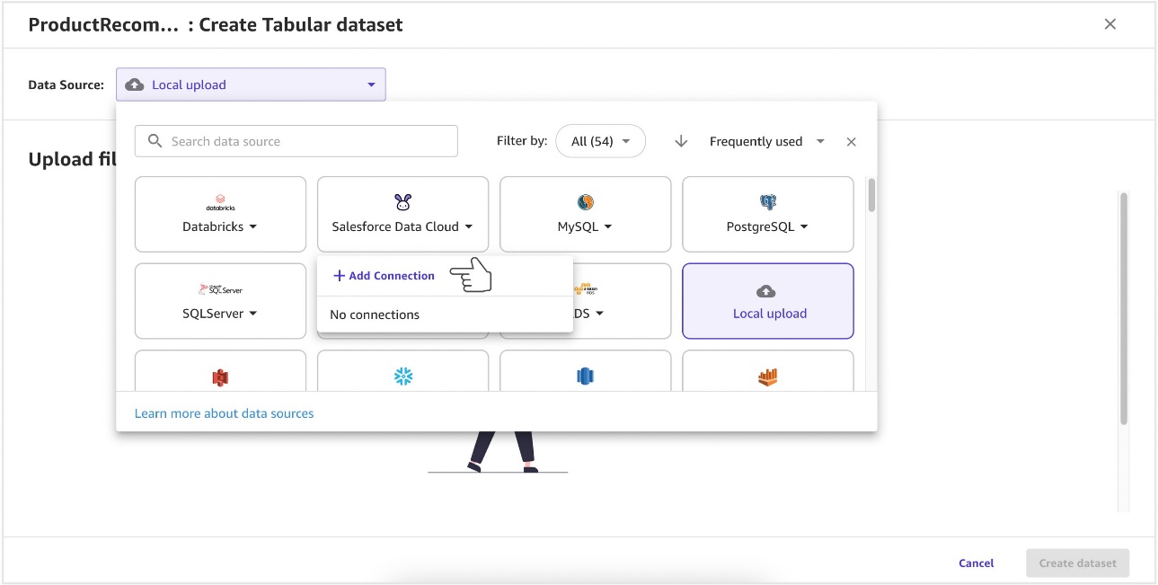Focus the Search data source field

pos(296,141)
